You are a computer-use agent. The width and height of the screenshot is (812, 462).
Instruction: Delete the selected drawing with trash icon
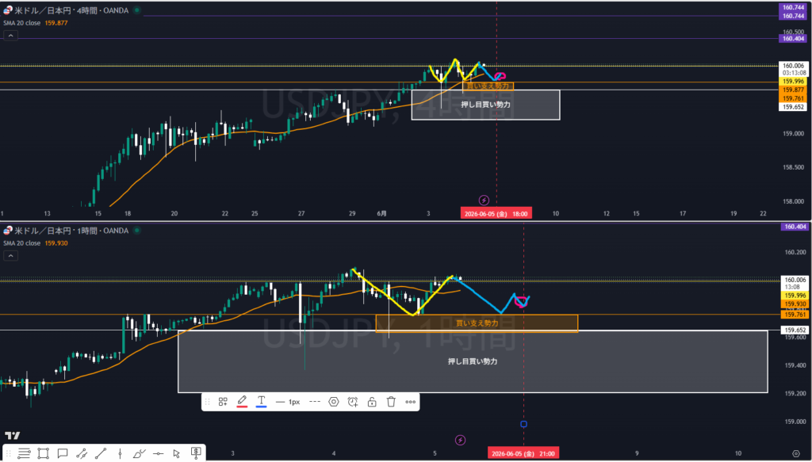coord(391,402)
